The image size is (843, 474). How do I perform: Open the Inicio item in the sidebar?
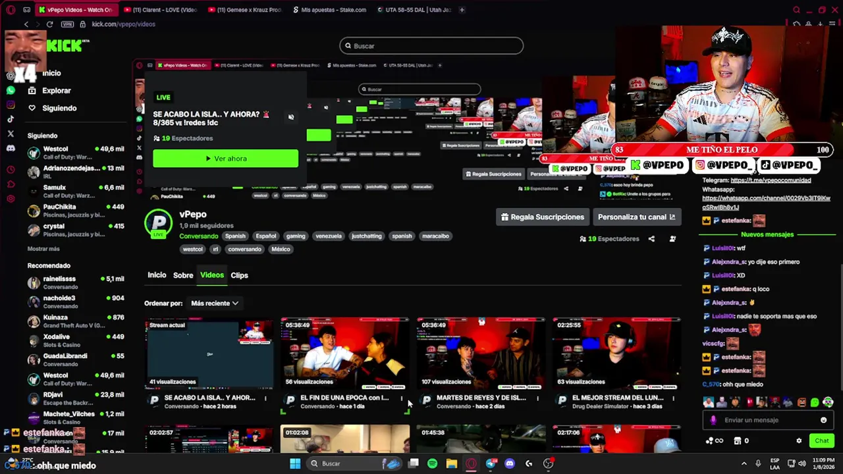click(51, 73)
